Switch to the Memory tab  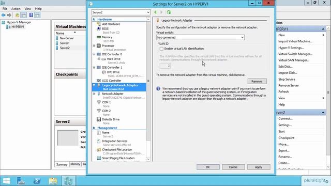click(76, 164)
